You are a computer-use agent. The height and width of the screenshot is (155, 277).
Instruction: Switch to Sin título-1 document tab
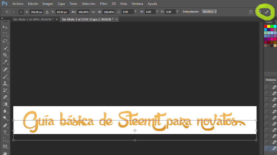pos(33,19)
